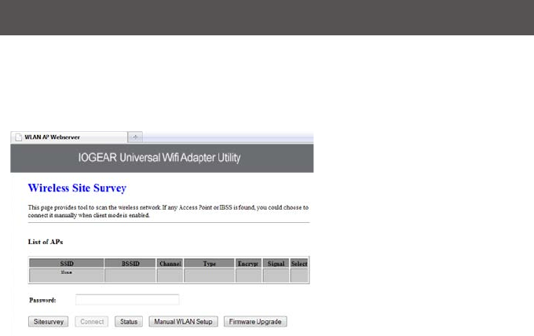Select the WLAN AP Webserver tab

point(69,137)
